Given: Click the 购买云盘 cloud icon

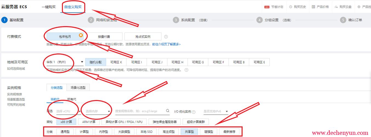Looking at the screenshot, I should click(x=336, y=7).
